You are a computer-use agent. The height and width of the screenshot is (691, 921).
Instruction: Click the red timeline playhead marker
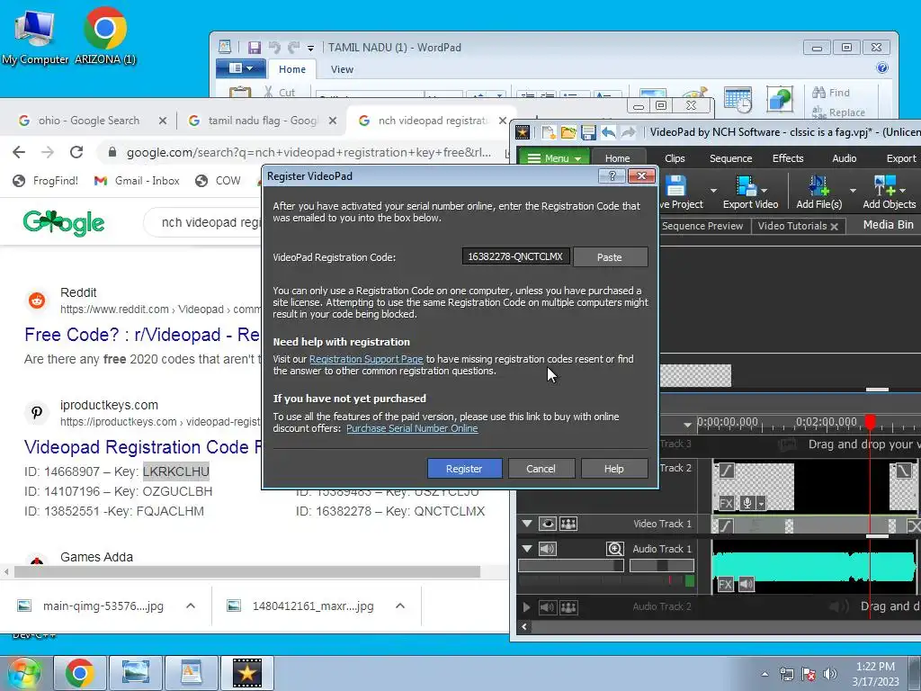pyautogui.click(x=870, y=421)
